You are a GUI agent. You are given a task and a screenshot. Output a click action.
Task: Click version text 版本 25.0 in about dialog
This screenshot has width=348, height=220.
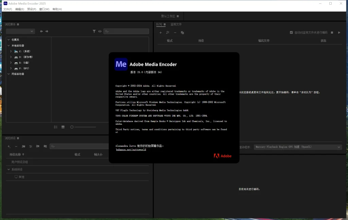146,72
